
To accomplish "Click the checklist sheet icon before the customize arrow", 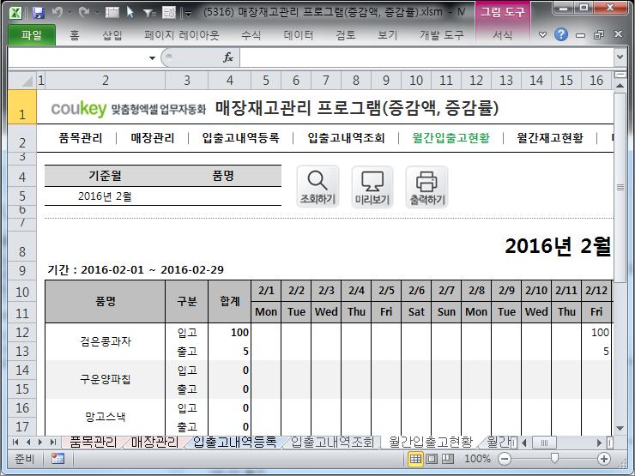I will [168, 13].
